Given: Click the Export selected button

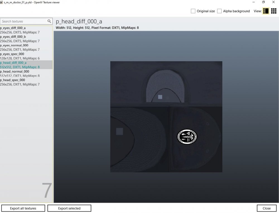Looking at the screenshot, I should point(69,208).
